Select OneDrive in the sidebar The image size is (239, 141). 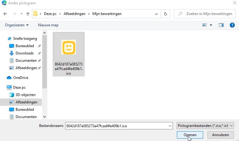tap(21, 78)
